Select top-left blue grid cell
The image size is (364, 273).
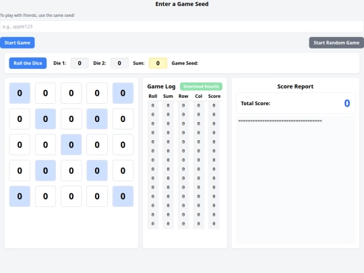pyautogui.click(x=20, y=93)
